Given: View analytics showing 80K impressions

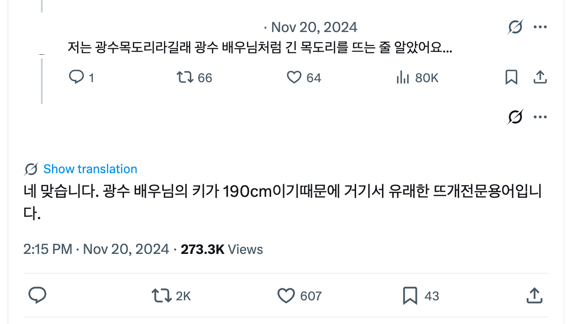Looking at the screenshot, I should point(402,78).
